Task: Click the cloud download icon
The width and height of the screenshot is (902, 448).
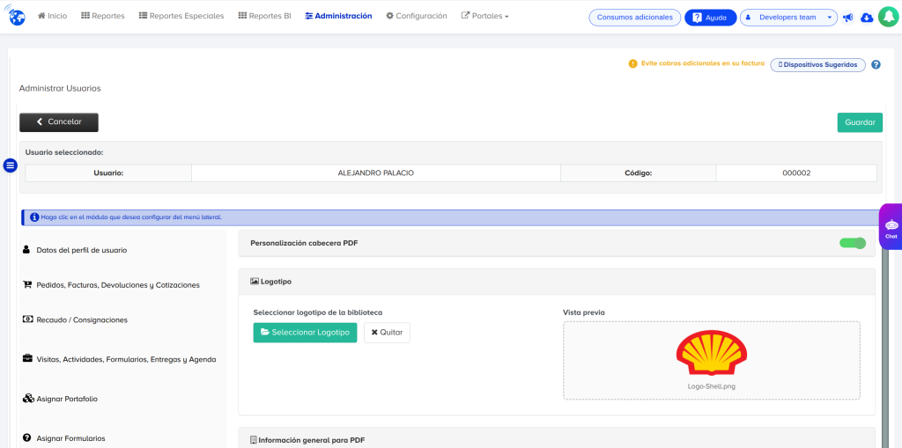Action: (867, 18)
